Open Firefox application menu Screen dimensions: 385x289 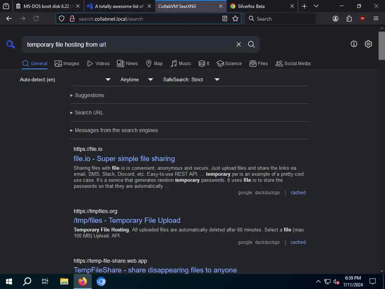376,19
